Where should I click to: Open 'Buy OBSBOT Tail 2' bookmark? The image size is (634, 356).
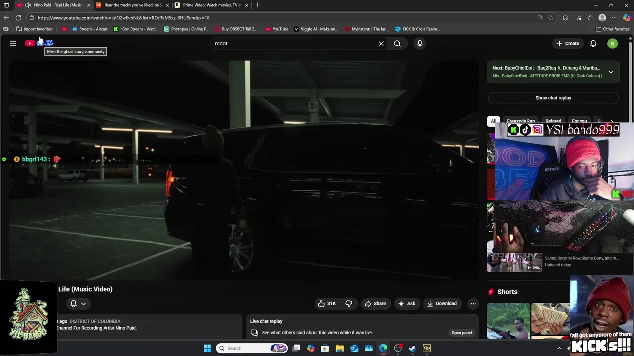(236, 29)
